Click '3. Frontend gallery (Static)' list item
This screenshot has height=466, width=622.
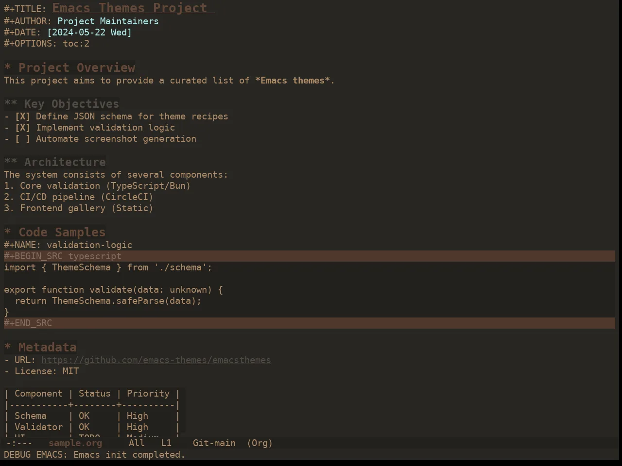pos(79,208)
